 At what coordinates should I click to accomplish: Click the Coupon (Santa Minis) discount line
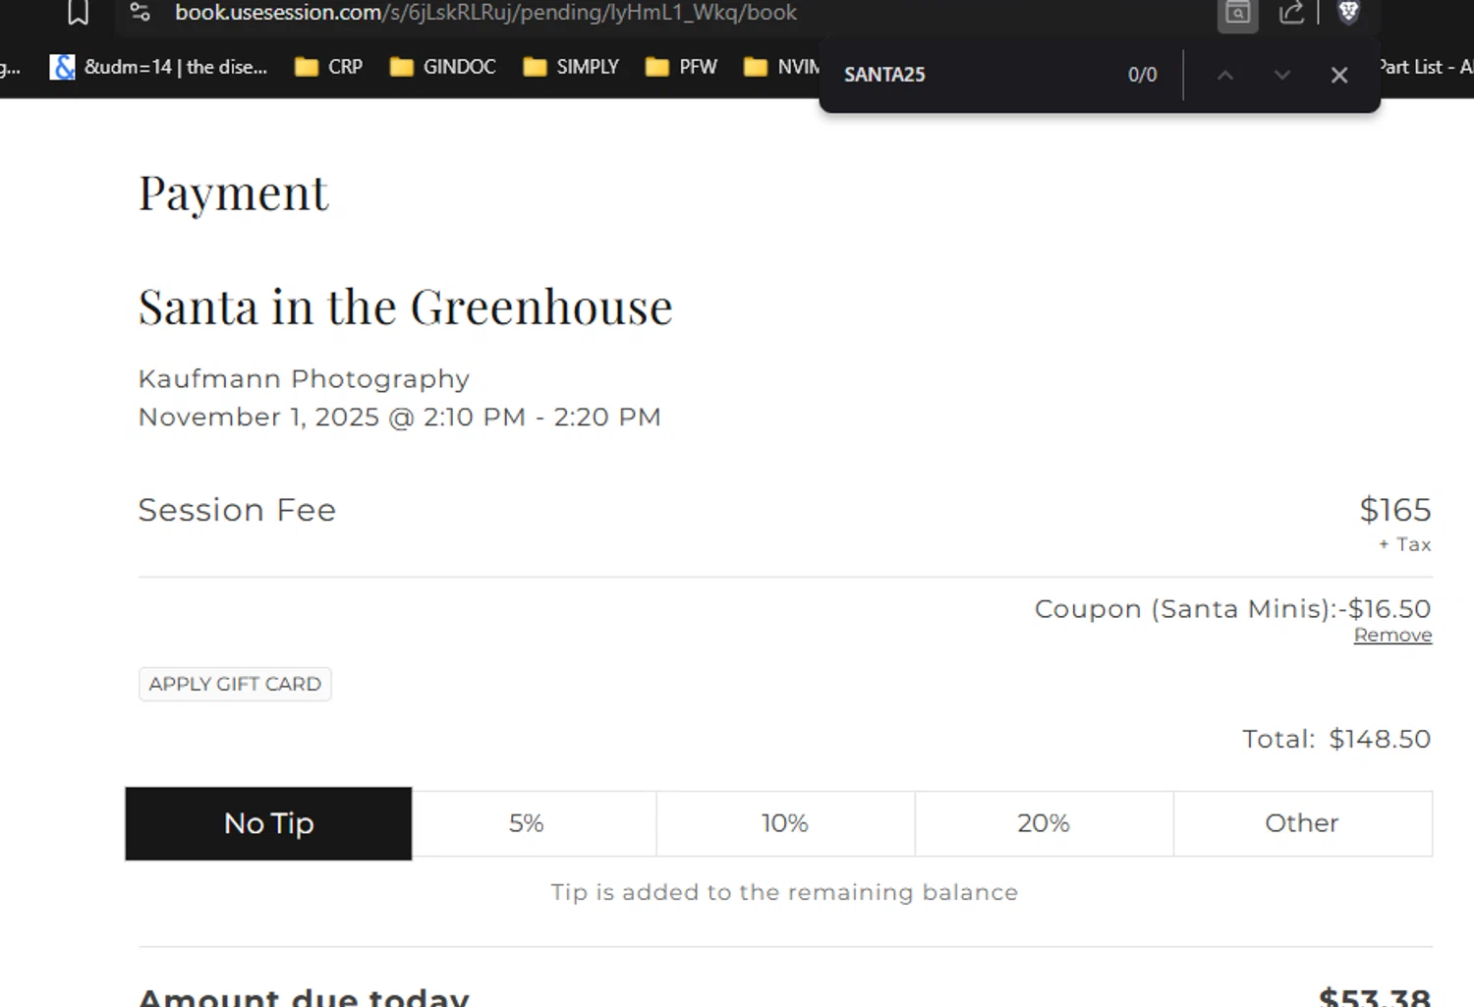tap(1232, 609)
